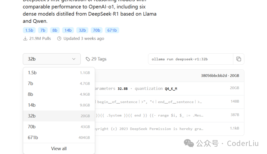Select the 14b blue tag badge
Screen dimensions: 267x154
[68, 30]
